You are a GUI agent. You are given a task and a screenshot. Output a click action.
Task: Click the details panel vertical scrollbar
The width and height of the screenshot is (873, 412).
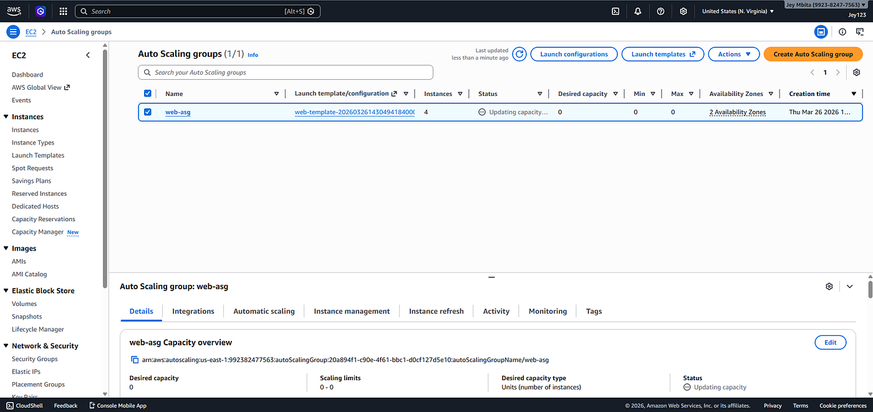pos(870,290)
